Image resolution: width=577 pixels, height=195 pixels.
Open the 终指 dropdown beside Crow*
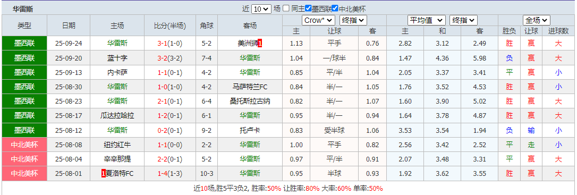tap(353, 20)
